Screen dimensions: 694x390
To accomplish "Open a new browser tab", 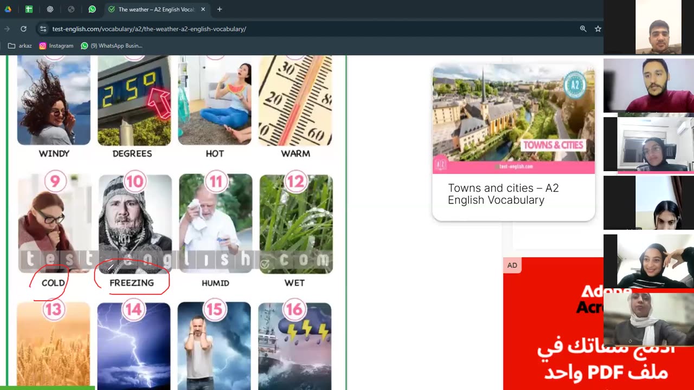I will pos(220,9).
